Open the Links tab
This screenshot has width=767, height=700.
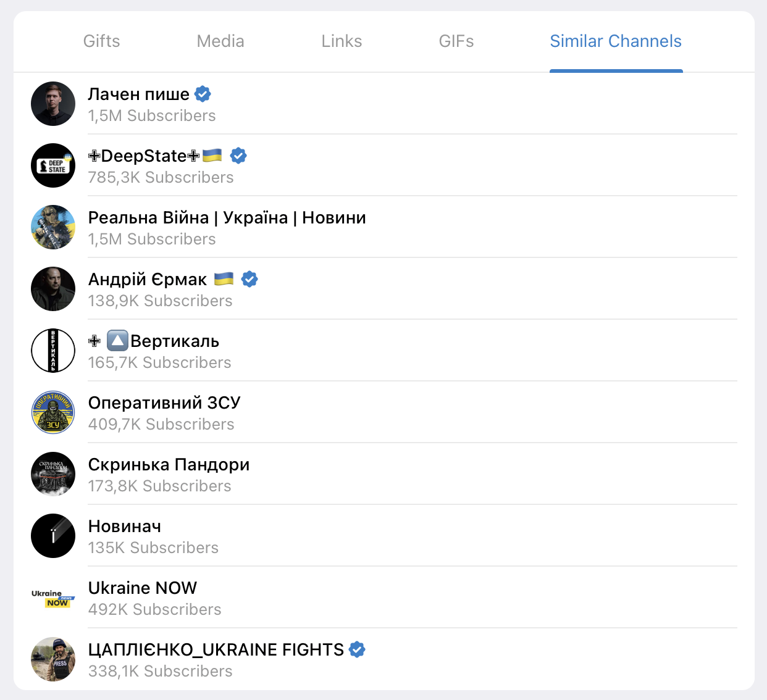(342, 41)
